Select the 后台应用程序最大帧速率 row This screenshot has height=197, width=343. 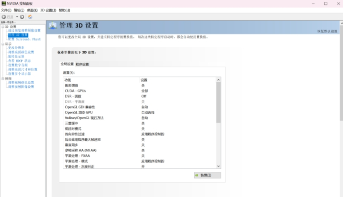139,139
